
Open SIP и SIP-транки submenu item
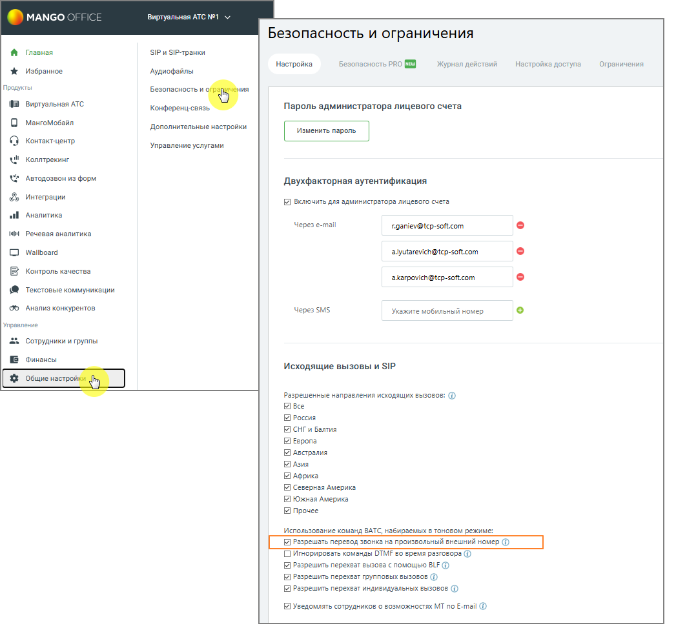pos(178,52)
